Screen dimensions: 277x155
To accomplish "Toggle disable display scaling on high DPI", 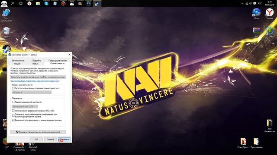I will (13, 115).
